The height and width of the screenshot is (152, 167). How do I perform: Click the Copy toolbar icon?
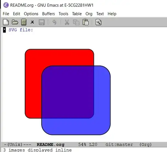76,22
